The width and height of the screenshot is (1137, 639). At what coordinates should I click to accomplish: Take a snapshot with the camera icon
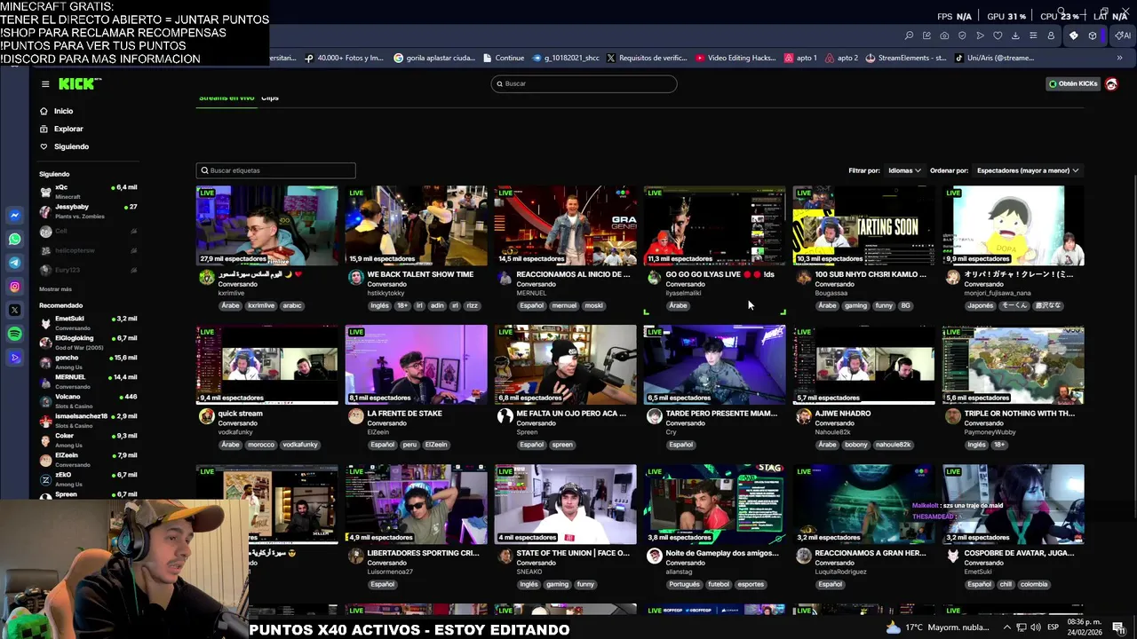coord(944,35)
